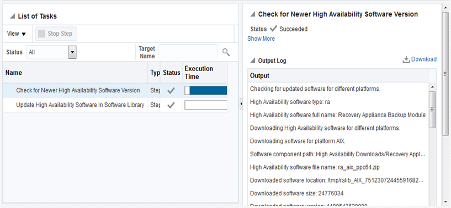Image resolution: width=451 pixels, height=208 pixels.
Task: Collapse the splitter arrow between panels
Action: tap(241, 103)
